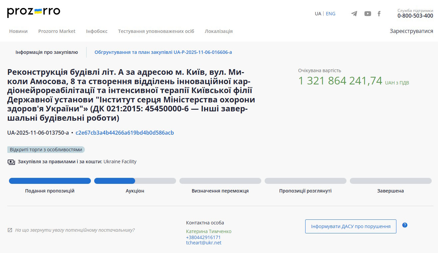Open the Facebook icon link
Image resolution: width=438 pixels, height=253 pixels.
[379, 14]
